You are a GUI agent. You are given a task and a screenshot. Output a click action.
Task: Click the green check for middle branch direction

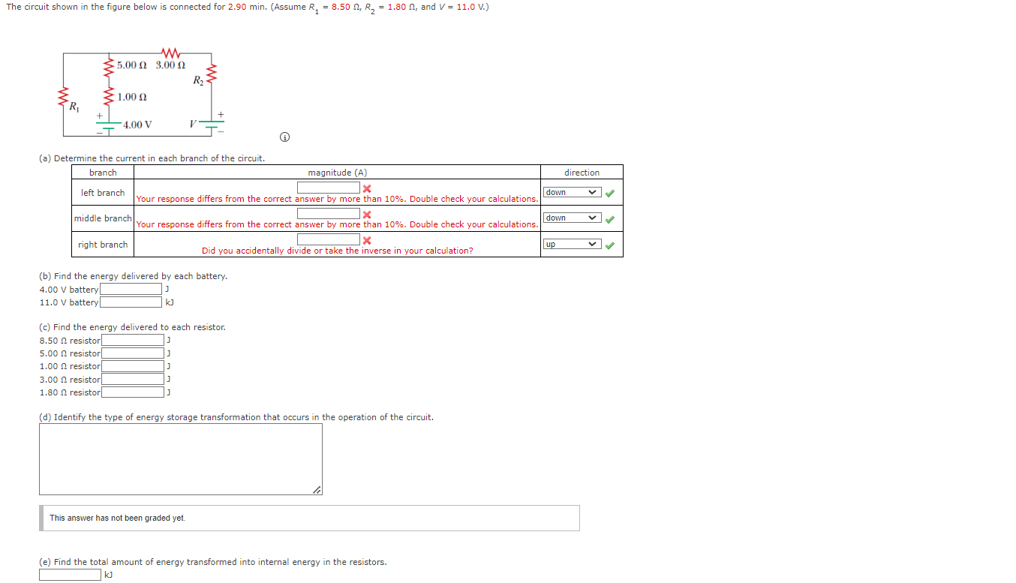coord(611,219)
